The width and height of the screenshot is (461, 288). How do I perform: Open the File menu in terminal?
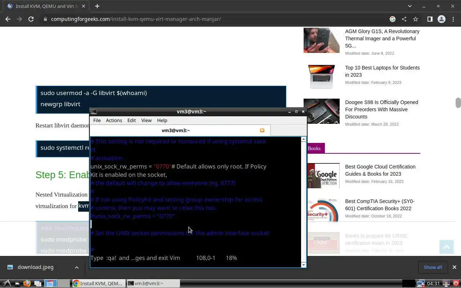click(97, 120)
